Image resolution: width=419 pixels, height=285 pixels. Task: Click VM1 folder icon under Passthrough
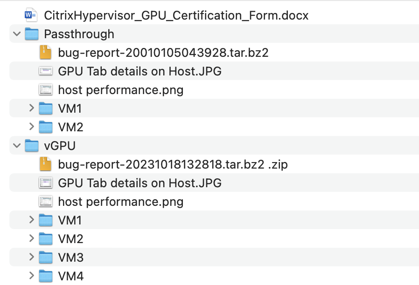click(45, 108)
